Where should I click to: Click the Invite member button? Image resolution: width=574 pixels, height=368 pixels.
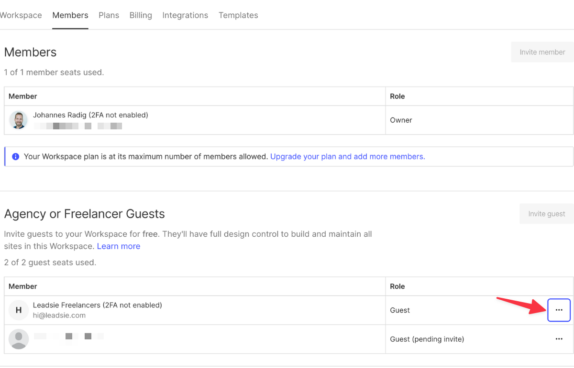point(542,52)
